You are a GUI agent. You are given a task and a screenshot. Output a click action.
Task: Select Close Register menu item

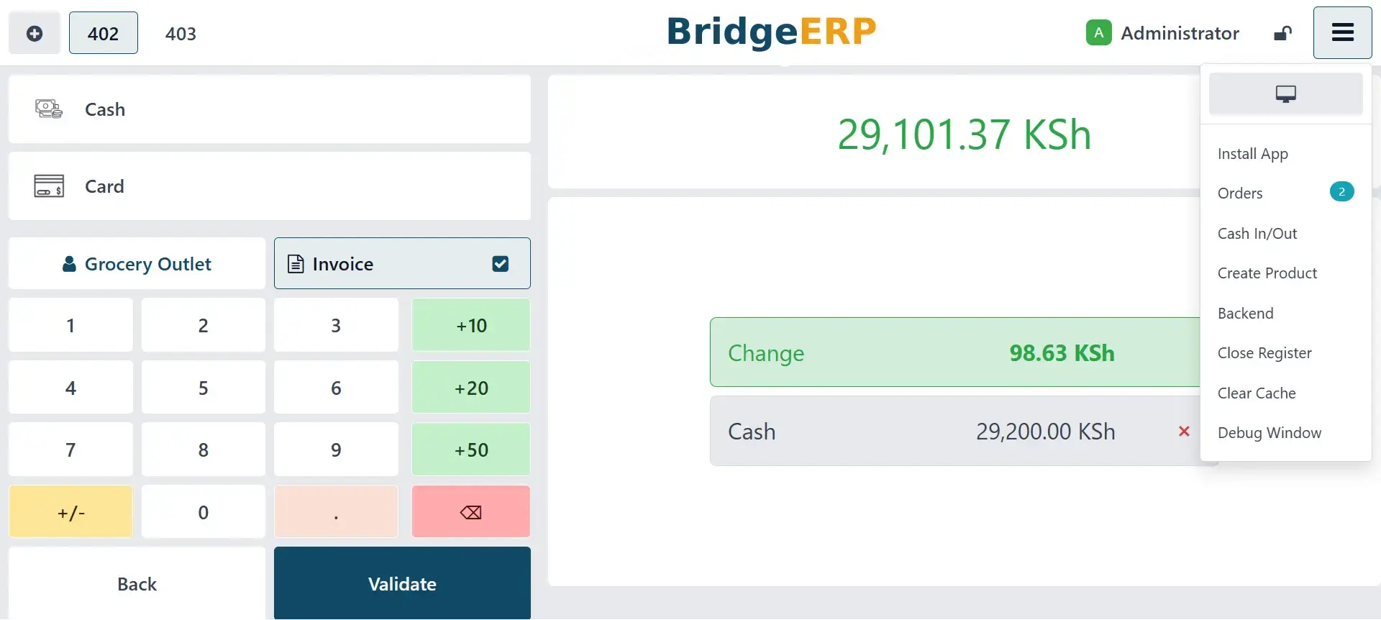pyautogui.click(x=1264, y=353)
